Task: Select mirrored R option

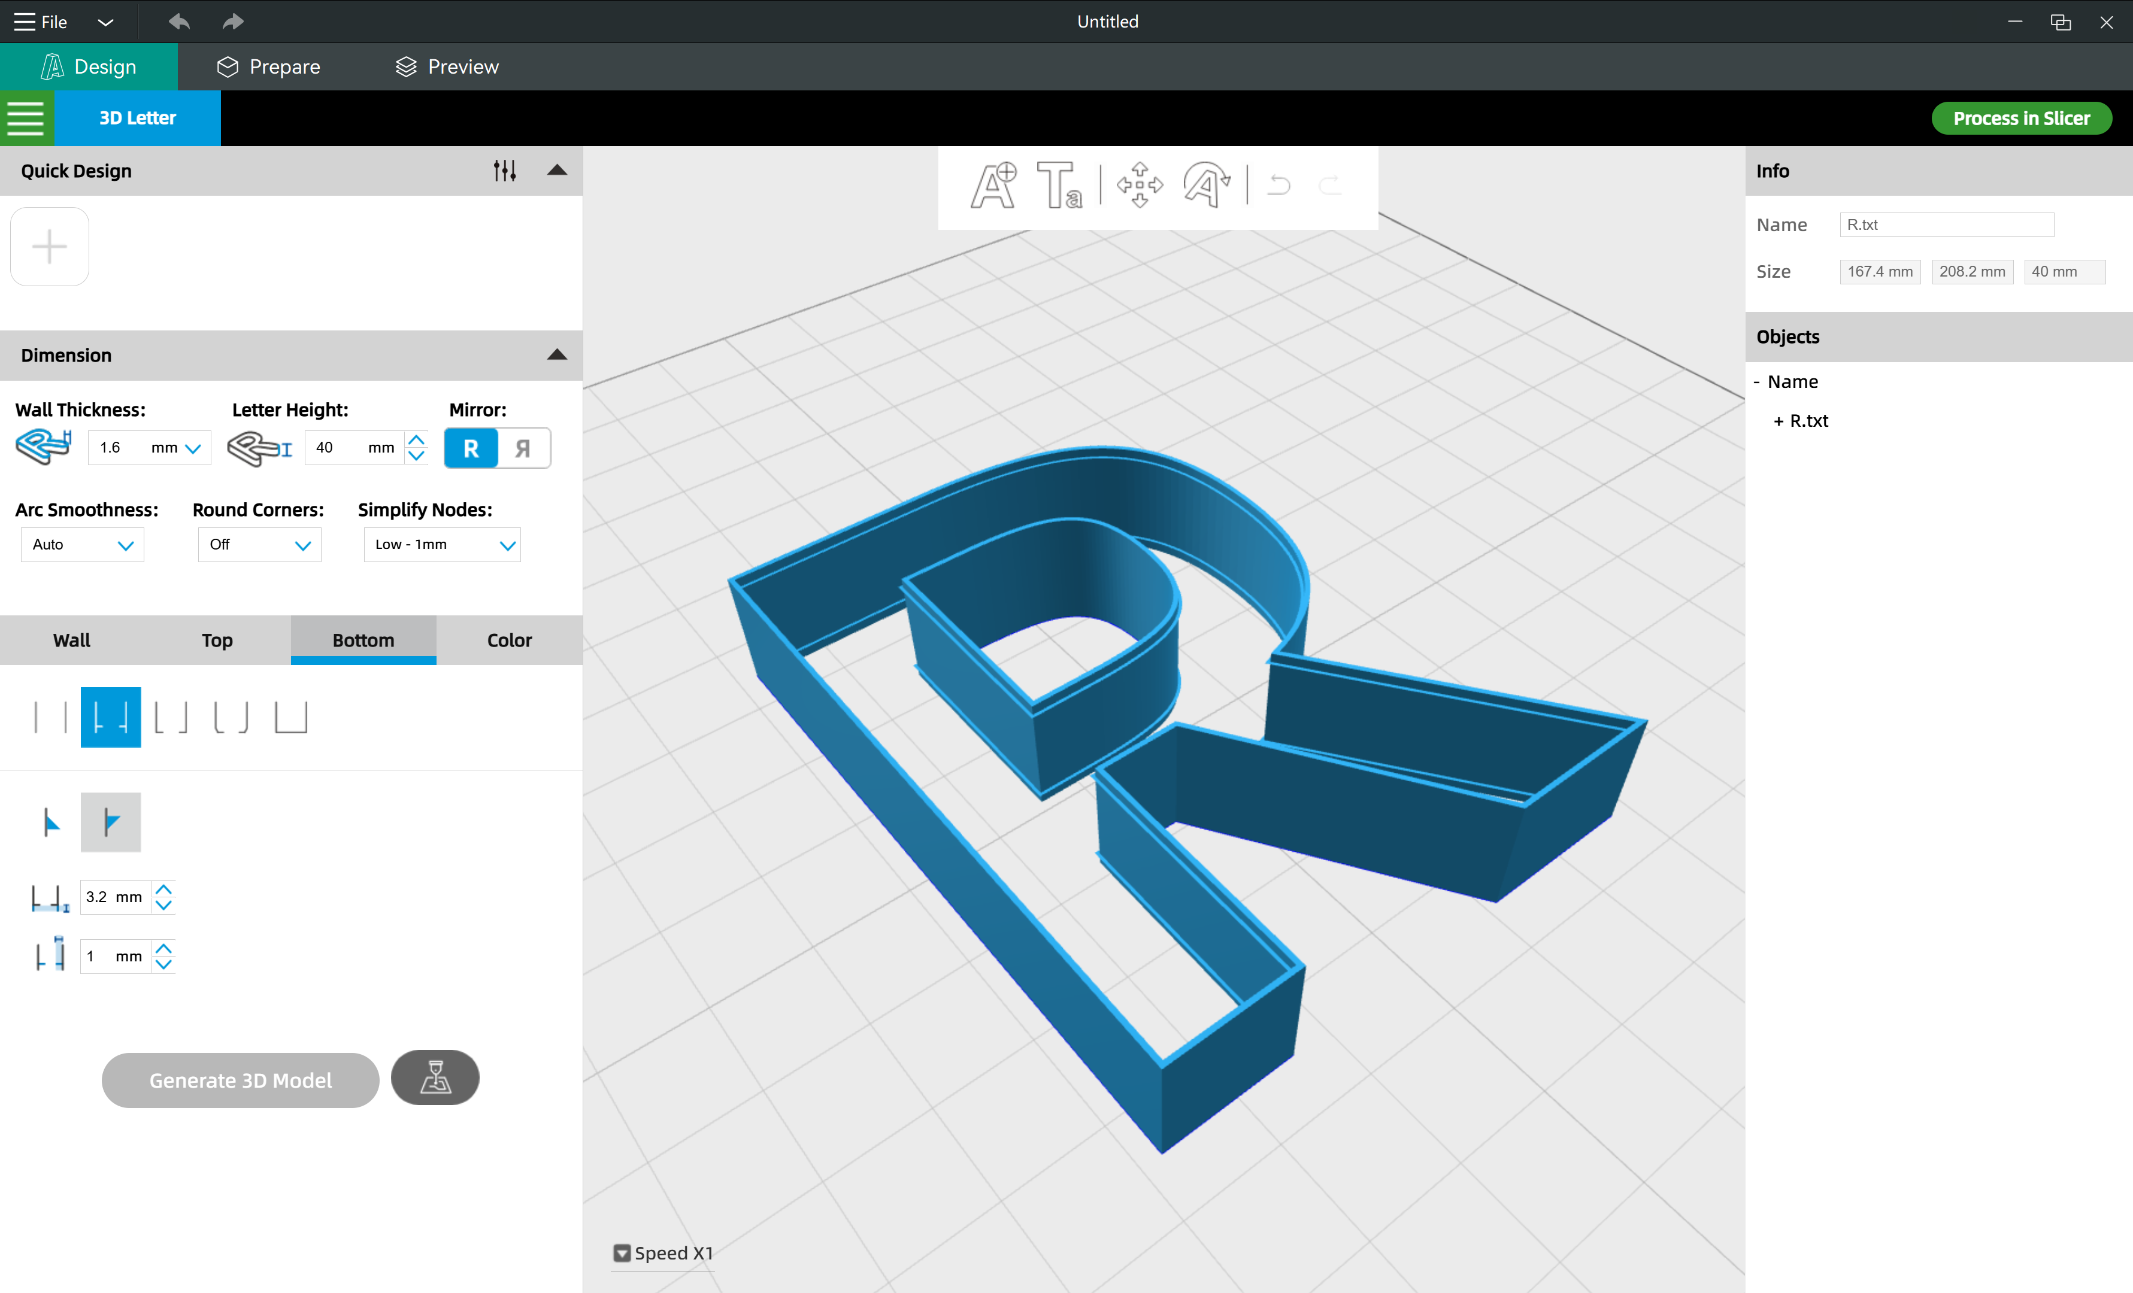Action: pyautogui.click(x=523, y=448)
